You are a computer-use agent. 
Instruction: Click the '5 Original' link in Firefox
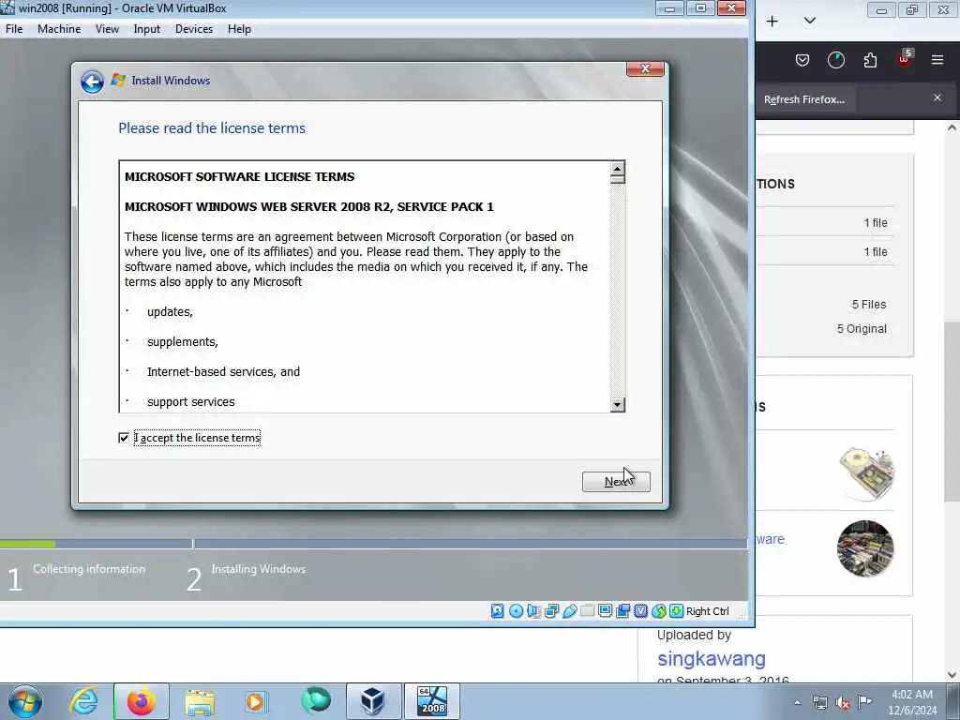coord(862,329)
